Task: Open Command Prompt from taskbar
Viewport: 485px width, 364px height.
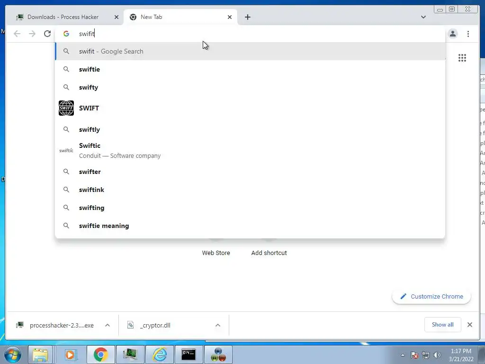Action: tap(189, 355)
